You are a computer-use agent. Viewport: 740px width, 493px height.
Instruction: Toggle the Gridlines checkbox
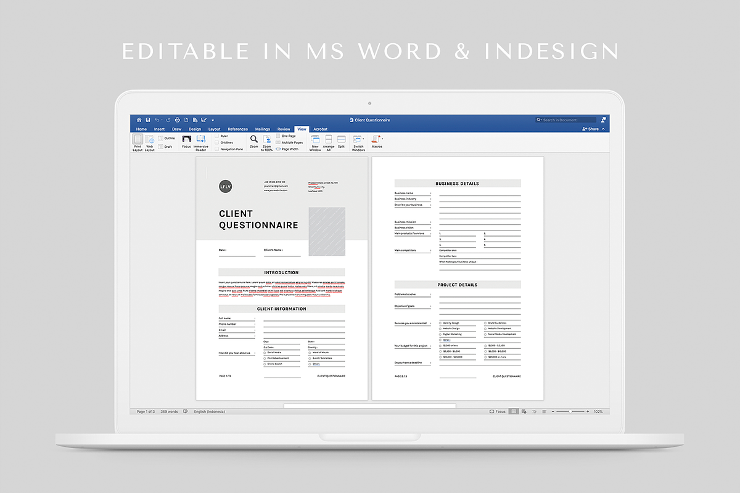point(216,142)
